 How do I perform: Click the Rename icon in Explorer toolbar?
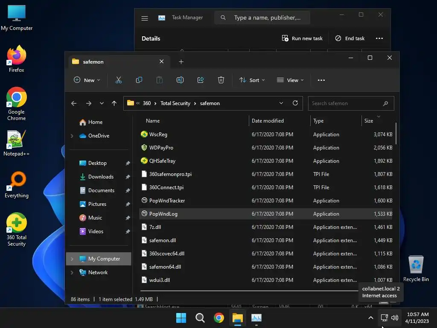click(180, 80)
